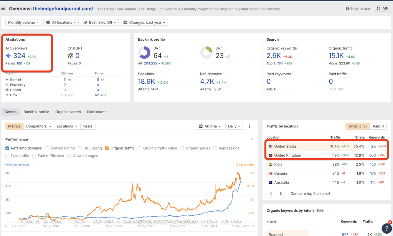Click the 324 AI Overviews citations value

[x=19, y=56]
